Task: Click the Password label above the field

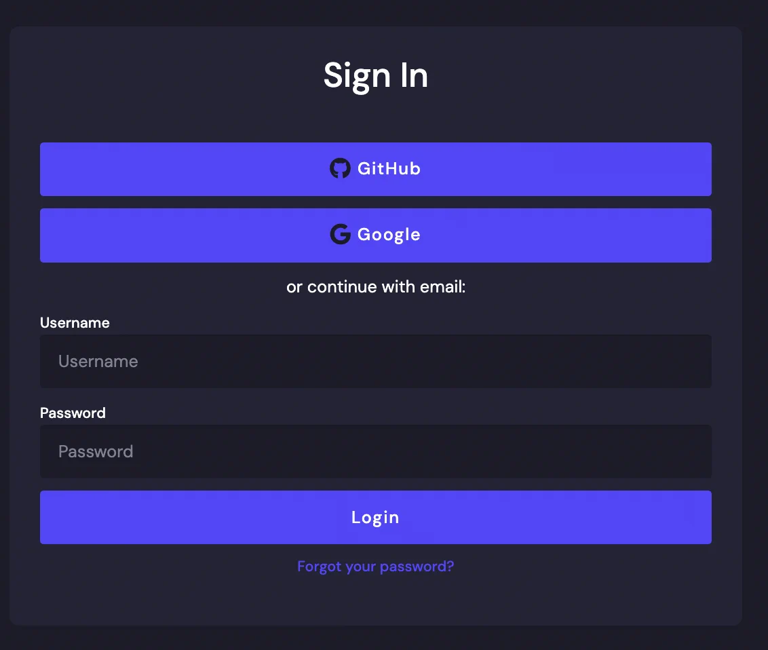Action: 73,413
